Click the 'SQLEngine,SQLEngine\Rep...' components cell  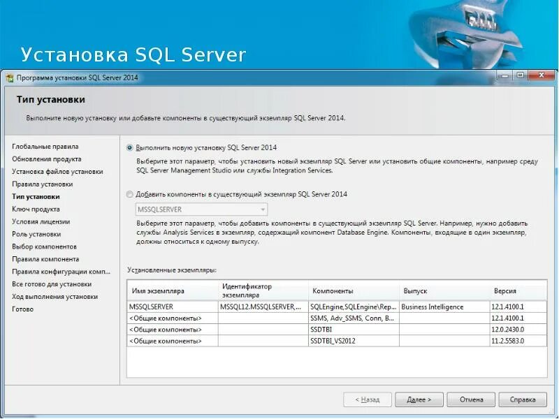354,307
